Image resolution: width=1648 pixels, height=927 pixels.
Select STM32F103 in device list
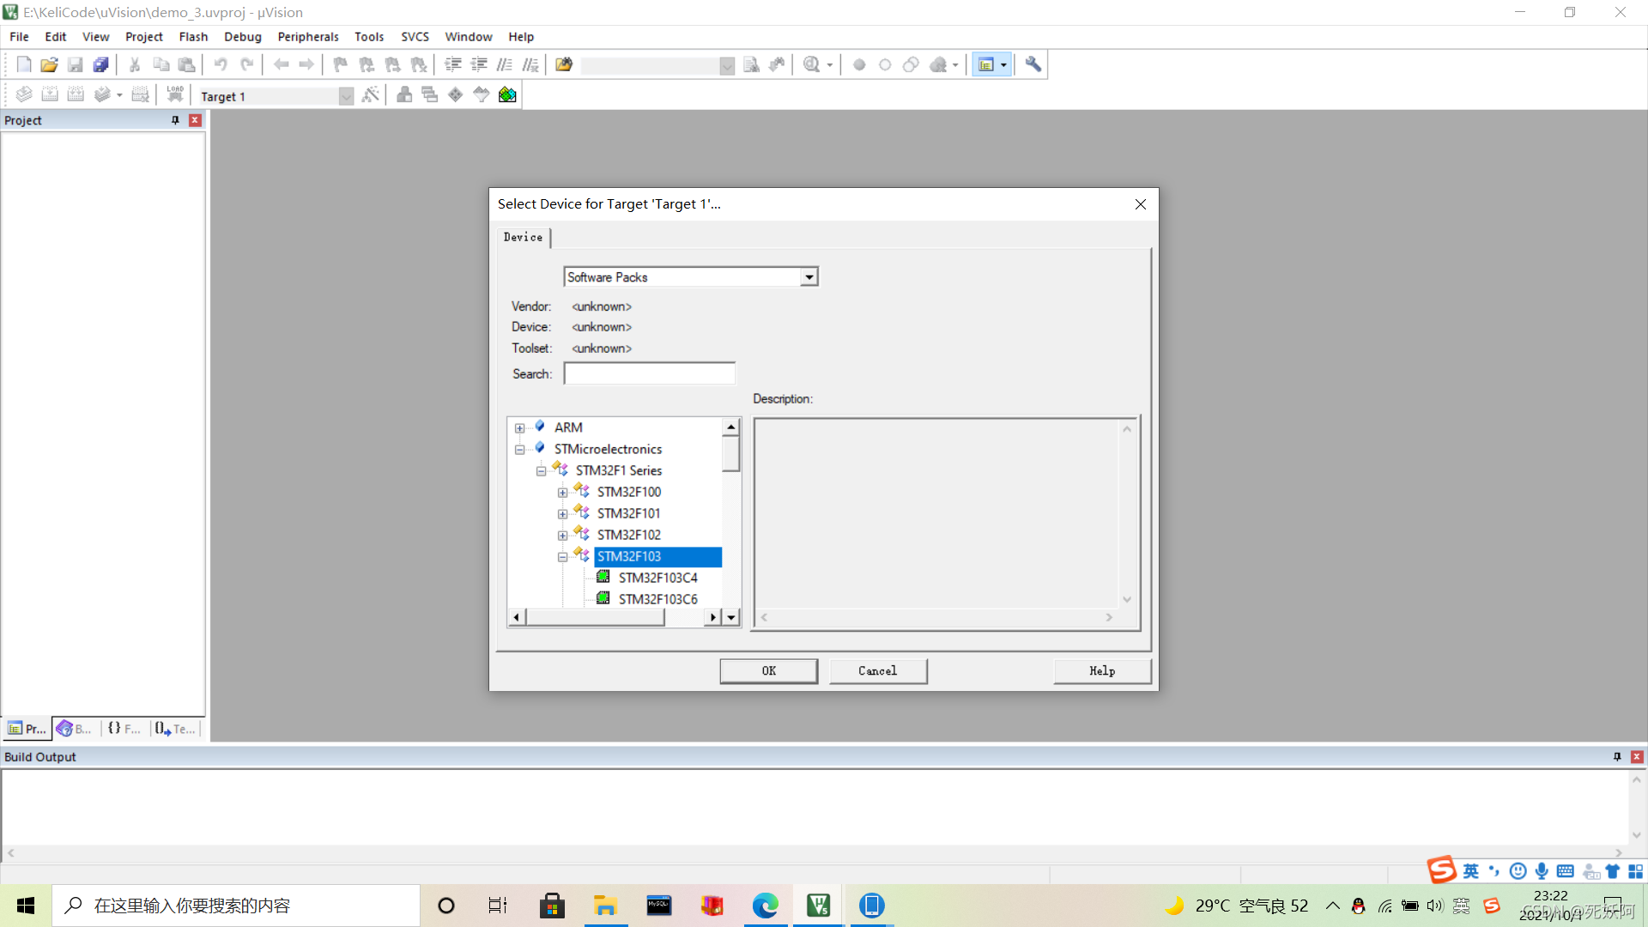pos(628,555)
